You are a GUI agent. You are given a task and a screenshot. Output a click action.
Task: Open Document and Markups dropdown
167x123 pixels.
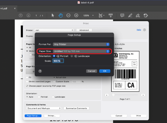point(44,108)
